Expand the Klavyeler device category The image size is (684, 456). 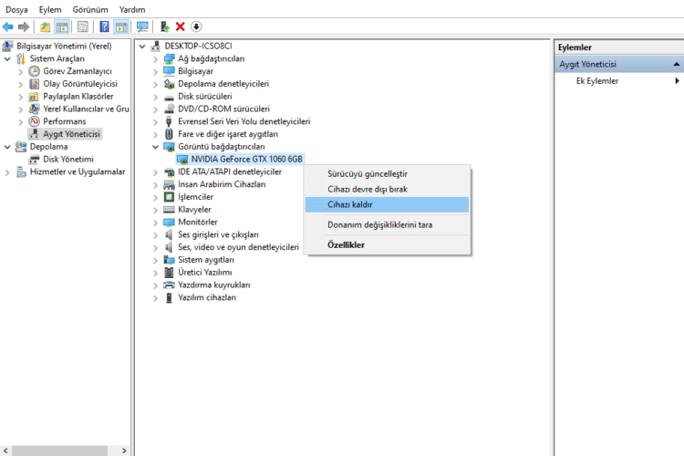coord(155,210)
